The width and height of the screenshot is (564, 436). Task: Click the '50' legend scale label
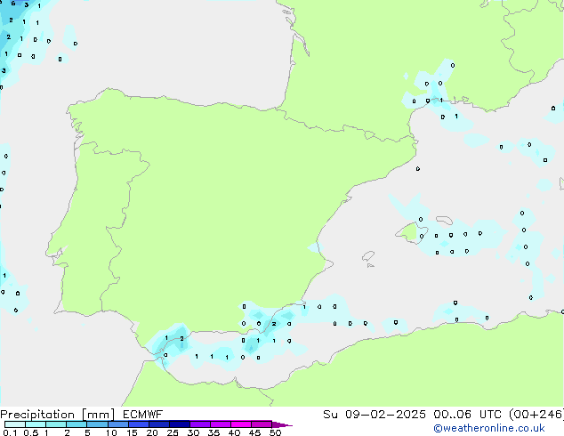click(276, 432)
